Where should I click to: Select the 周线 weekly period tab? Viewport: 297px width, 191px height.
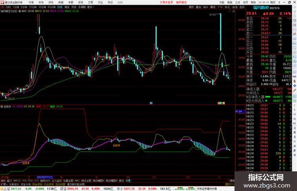67,7
